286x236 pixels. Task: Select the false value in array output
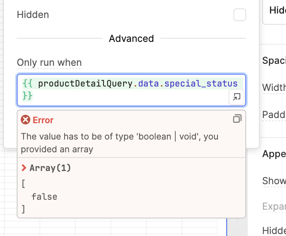click(x=44, y=197)
